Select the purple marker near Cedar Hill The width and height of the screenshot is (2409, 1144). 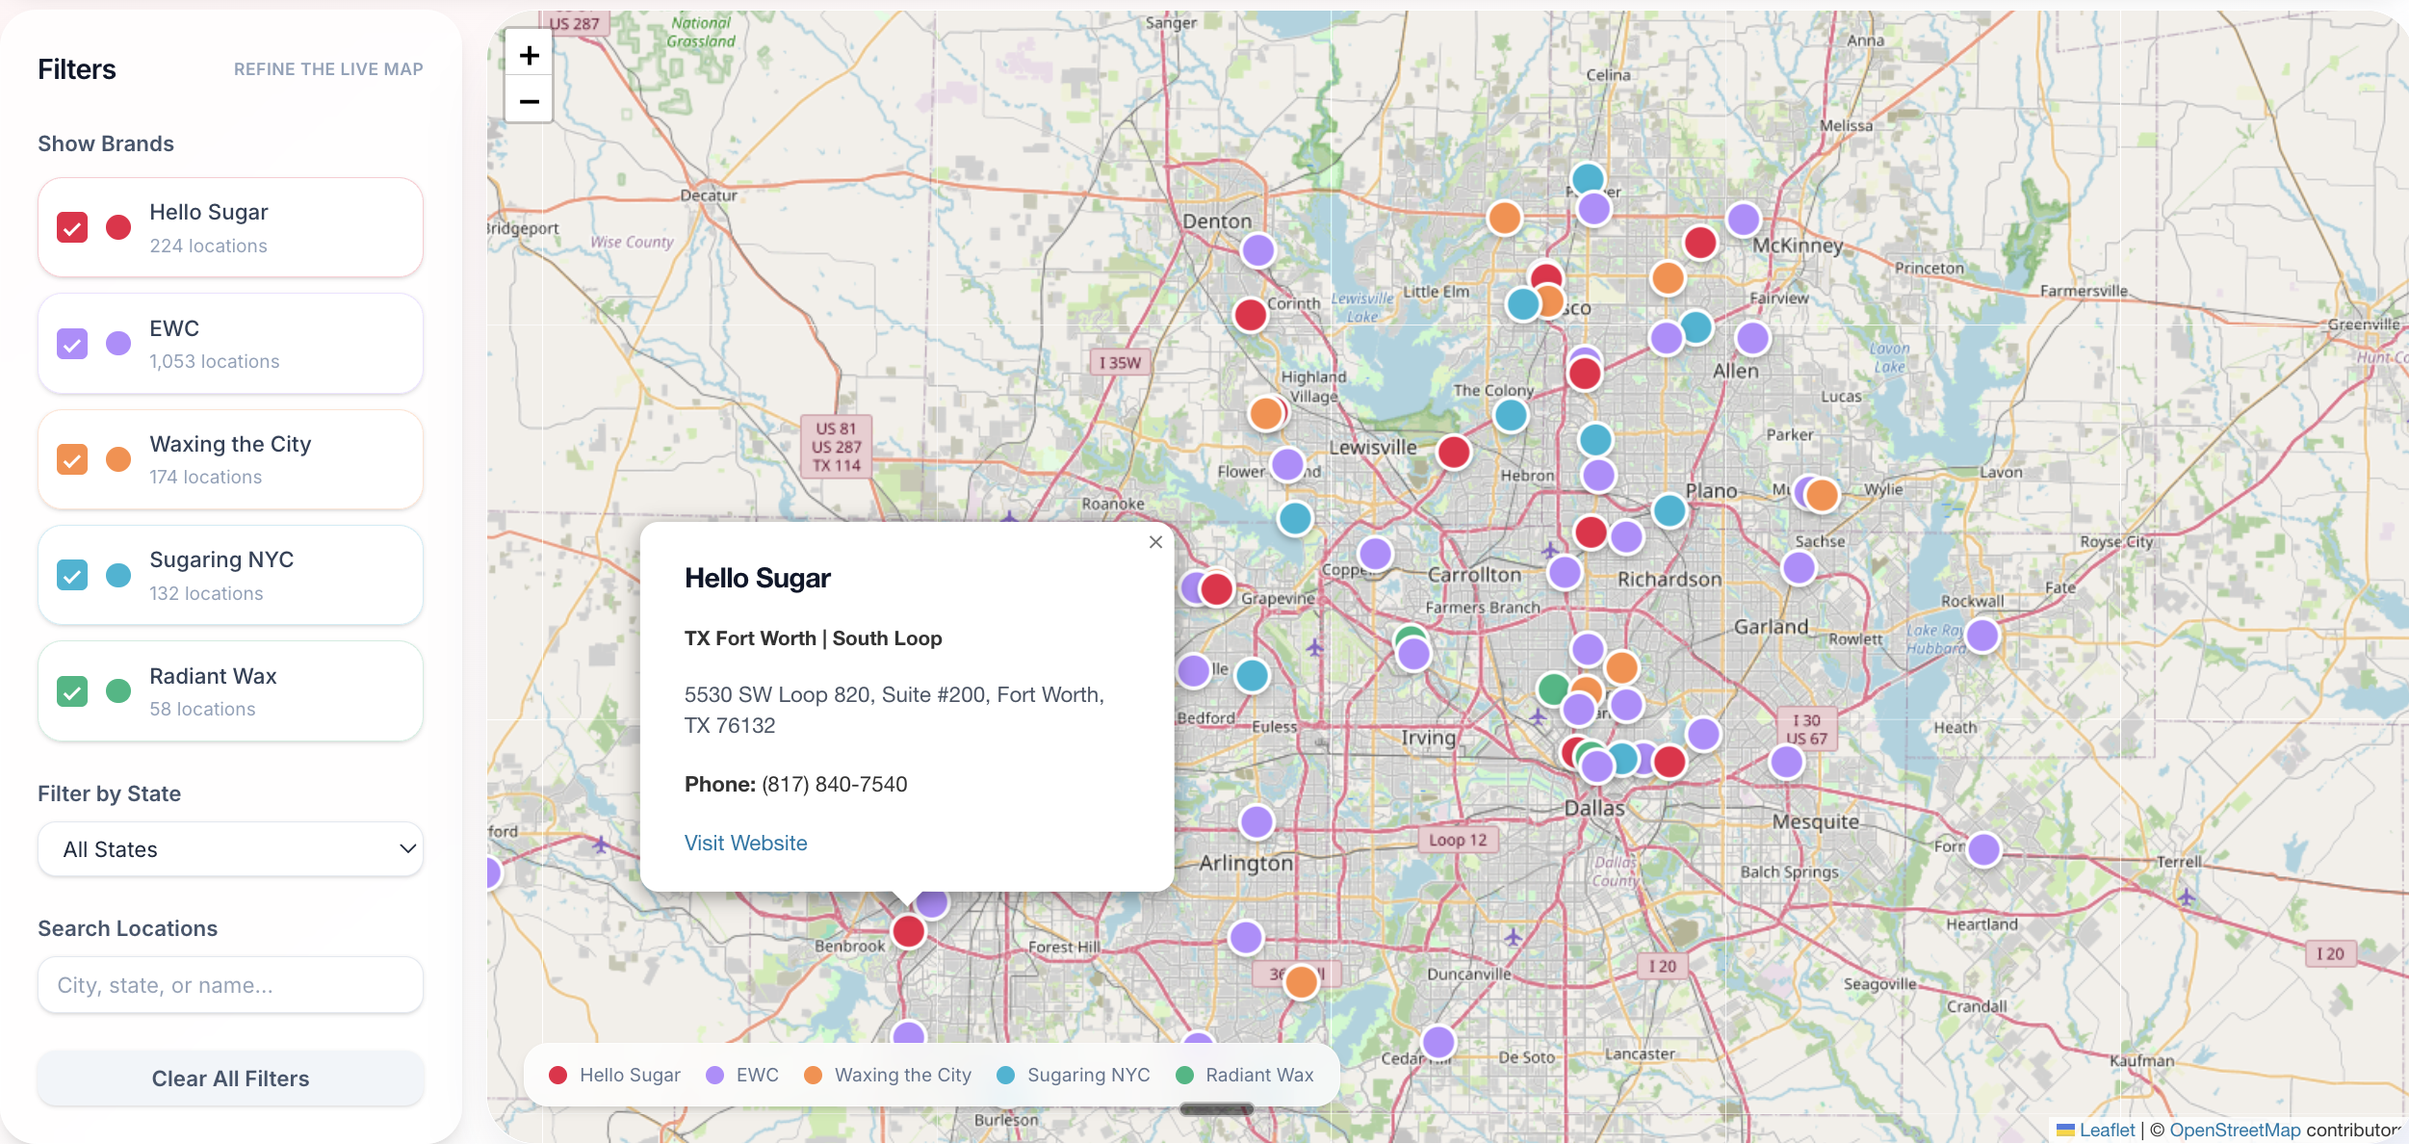tap(1438, 1042)
